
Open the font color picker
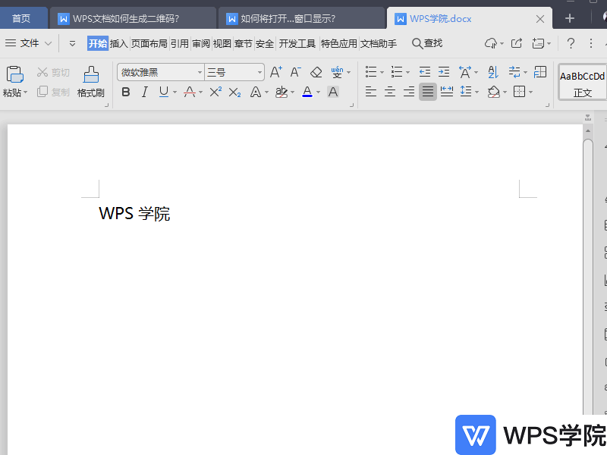[x=306, y=92]
